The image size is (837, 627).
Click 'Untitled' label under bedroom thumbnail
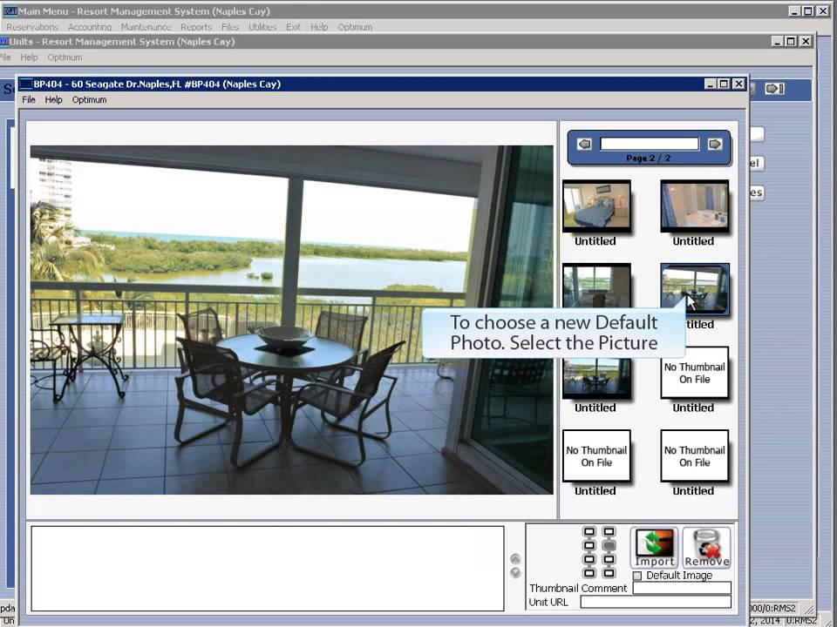(x=595, y=241)
